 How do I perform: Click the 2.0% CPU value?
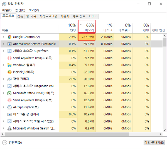(x=72, y=79)
